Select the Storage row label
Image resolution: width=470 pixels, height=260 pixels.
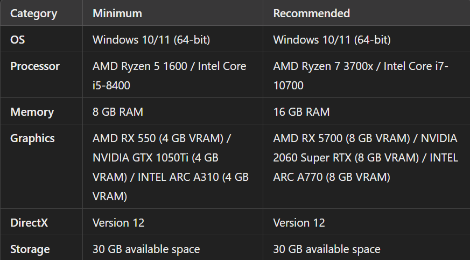click(30, 249)
